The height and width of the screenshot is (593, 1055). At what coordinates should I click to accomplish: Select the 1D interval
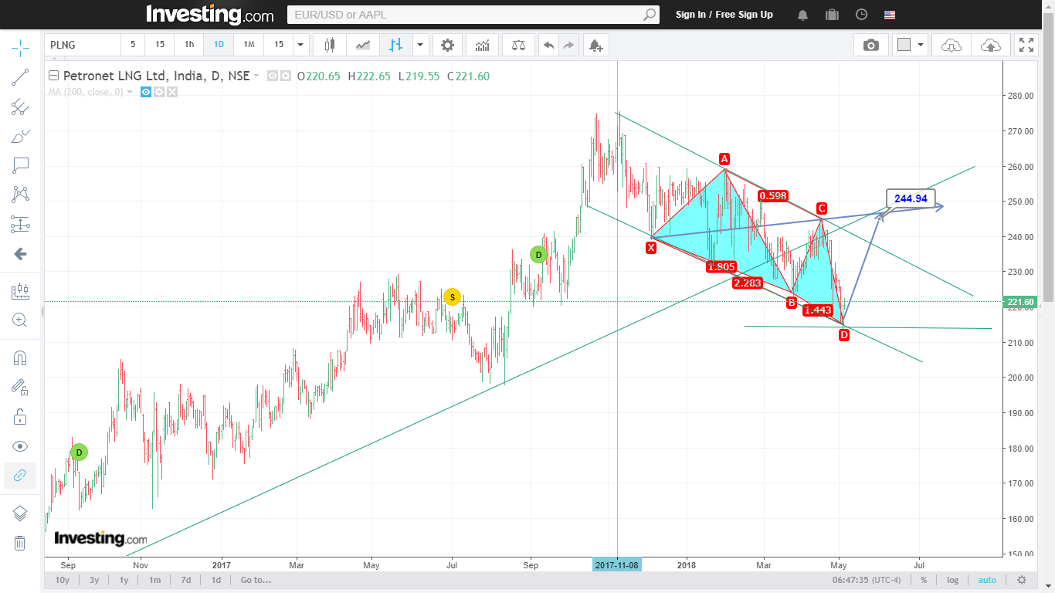click(x=219, y=45)
